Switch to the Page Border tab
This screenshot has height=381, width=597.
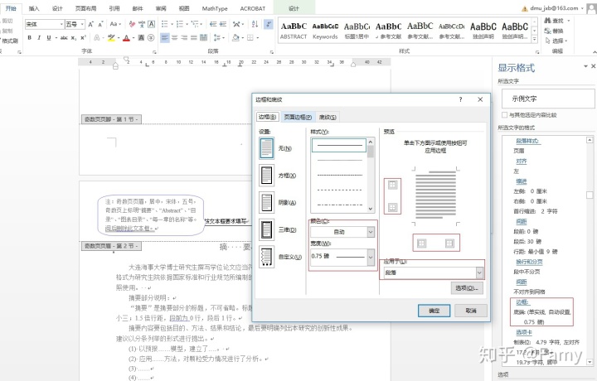click(x=298, y=117)
